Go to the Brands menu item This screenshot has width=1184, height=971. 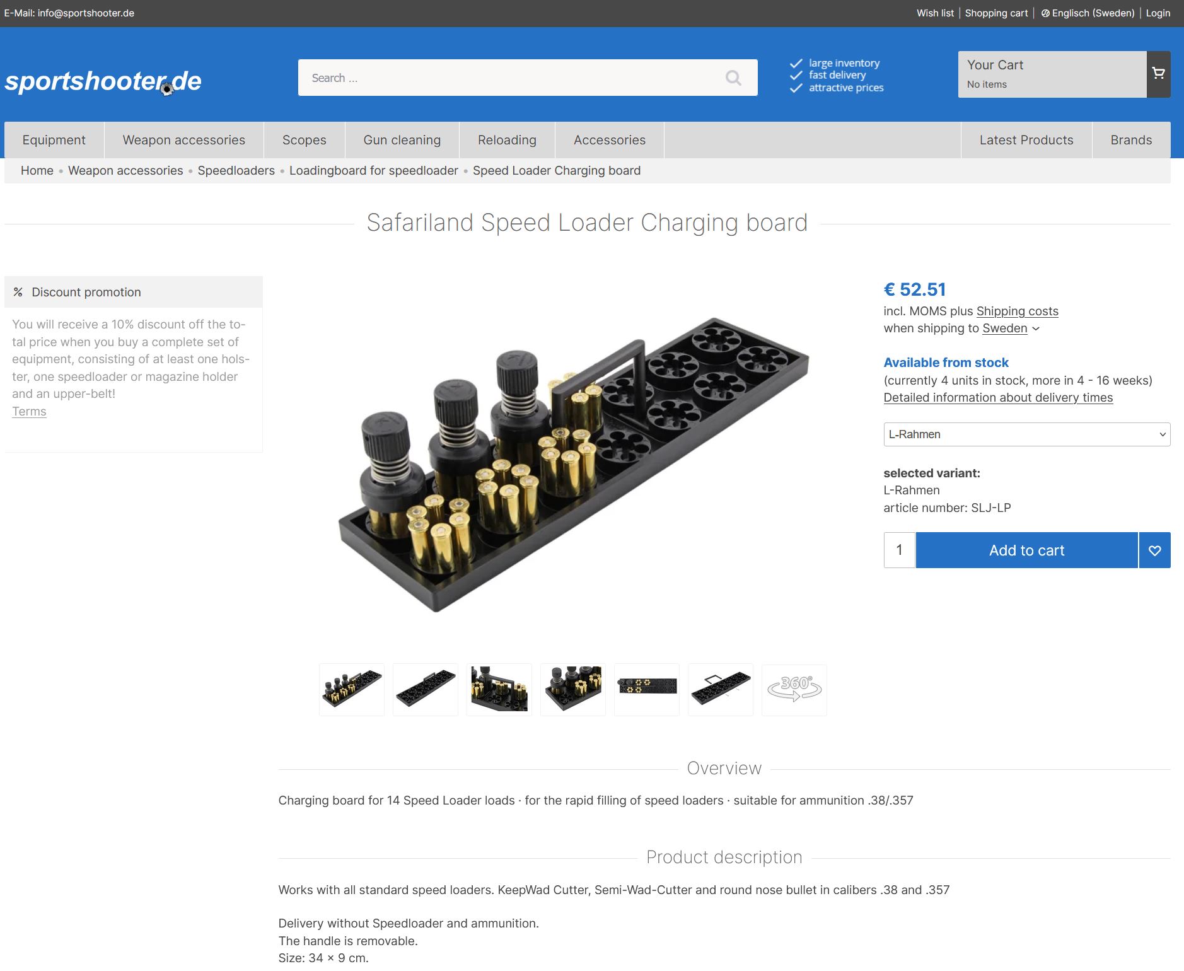(x=1131, y=140)
